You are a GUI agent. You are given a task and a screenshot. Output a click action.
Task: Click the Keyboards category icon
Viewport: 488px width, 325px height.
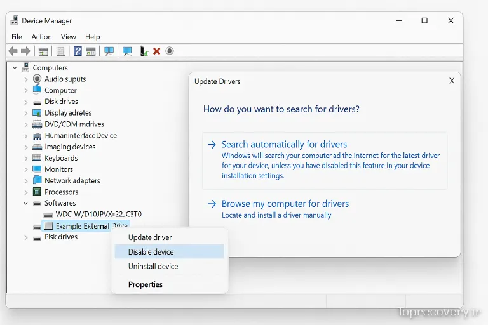[37, 158]
